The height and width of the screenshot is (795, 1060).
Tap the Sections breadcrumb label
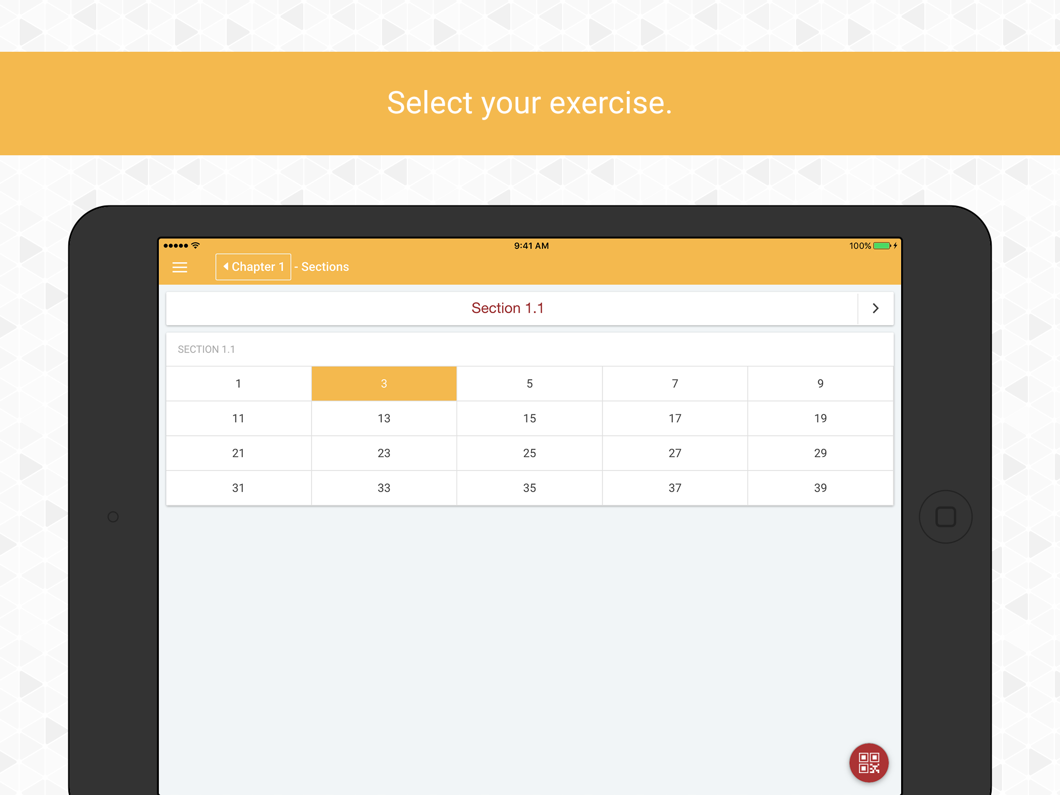coord(325,267)
